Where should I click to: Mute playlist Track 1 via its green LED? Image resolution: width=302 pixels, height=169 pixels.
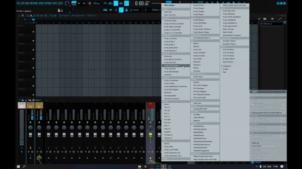(34, 32)
